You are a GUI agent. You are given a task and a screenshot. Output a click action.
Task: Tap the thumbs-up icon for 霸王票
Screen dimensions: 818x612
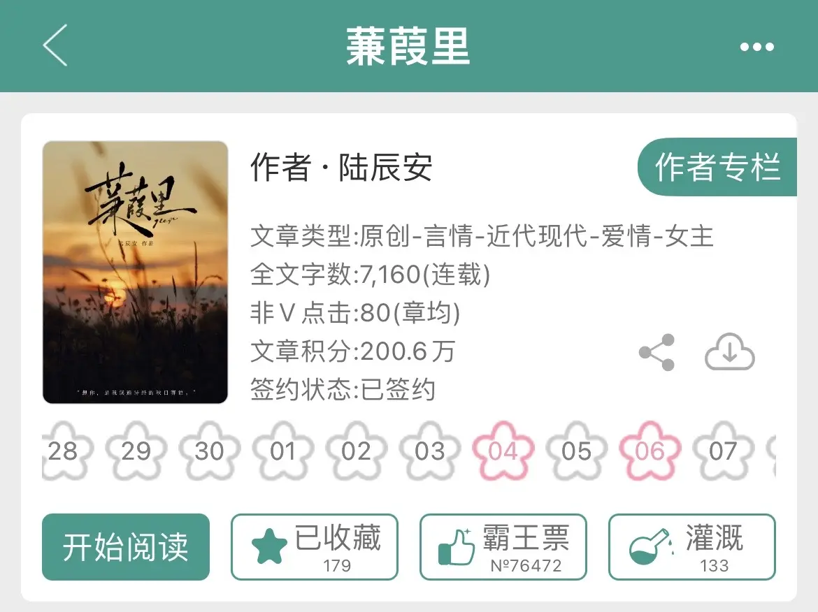point(457,546)
